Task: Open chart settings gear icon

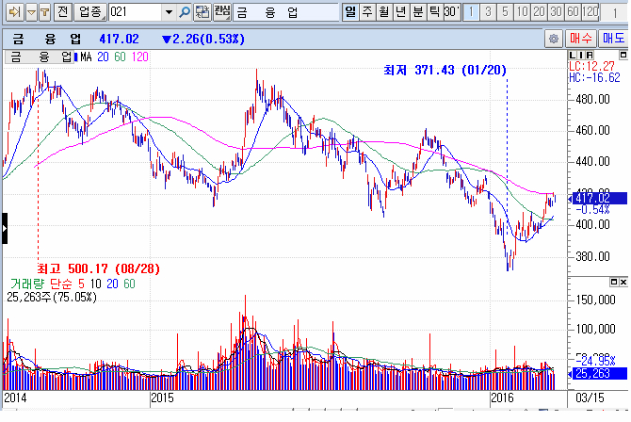Action: point(554,39)
